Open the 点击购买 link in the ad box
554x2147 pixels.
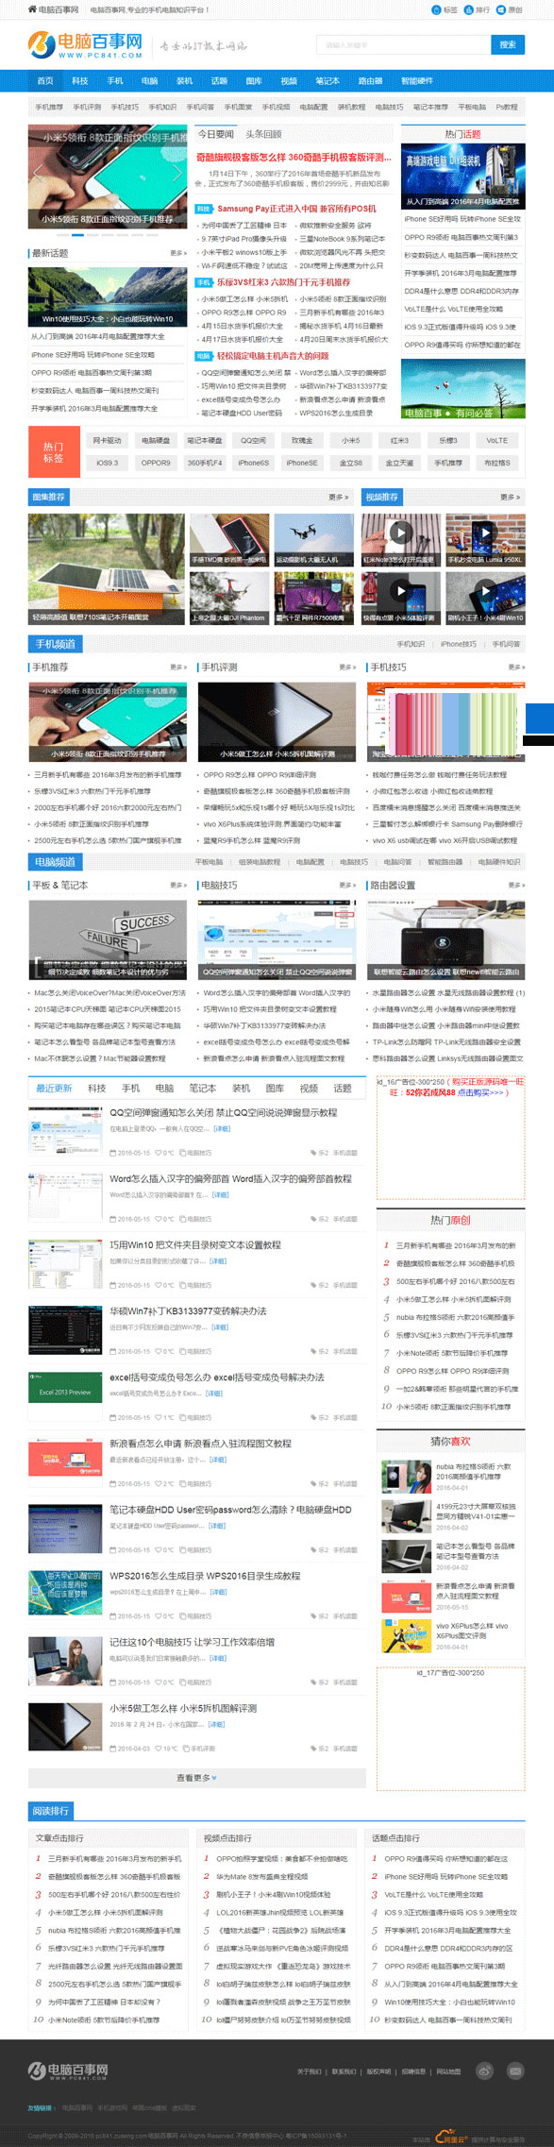point(482,1092)
